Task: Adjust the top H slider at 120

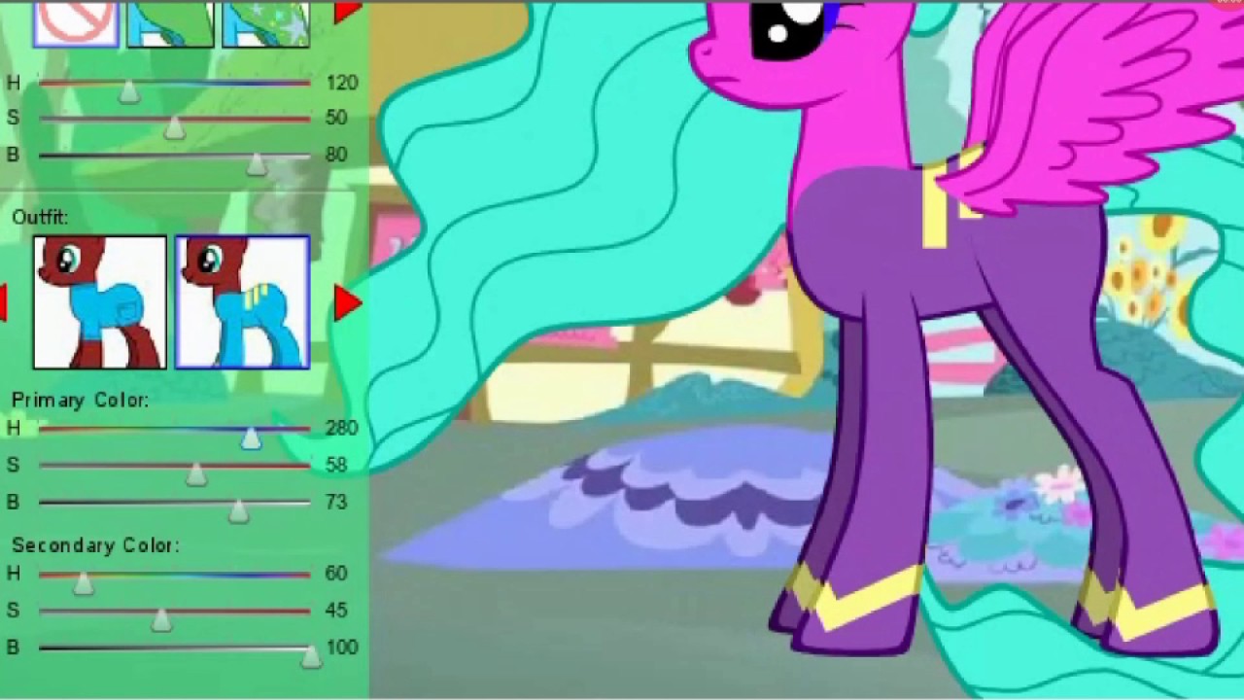Action: (128, 91)
